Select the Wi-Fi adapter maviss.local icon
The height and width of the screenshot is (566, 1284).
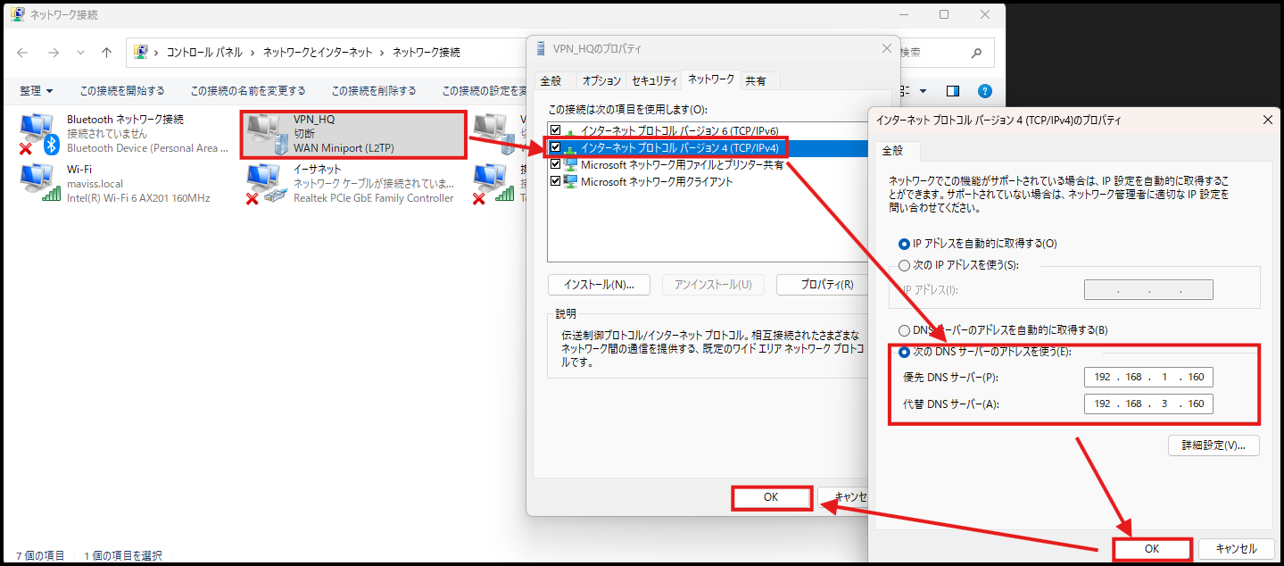(36, 184)
